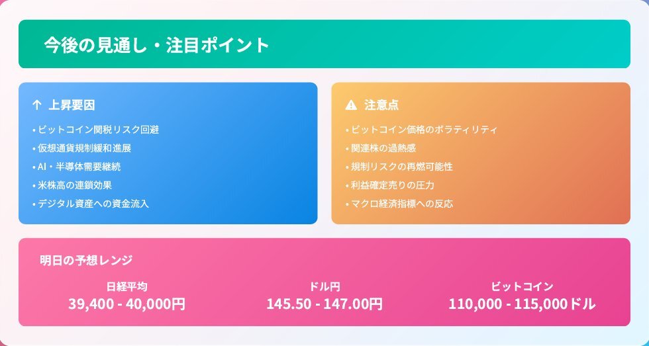Screen dimensions: 649x346
Task: Select the ビットコイン関税リスク回避 bullet
Action: coord(95,130)
